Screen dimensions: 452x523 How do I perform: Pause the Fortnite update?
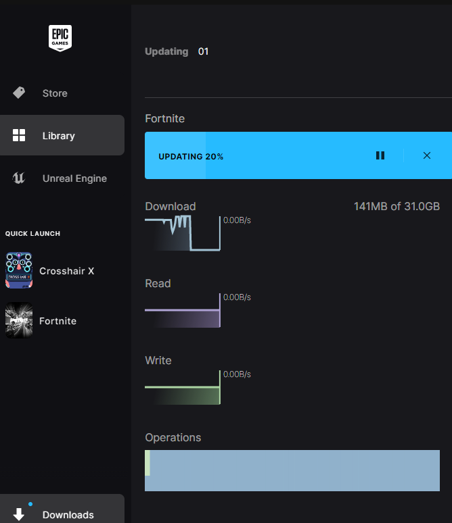(380, 155)
